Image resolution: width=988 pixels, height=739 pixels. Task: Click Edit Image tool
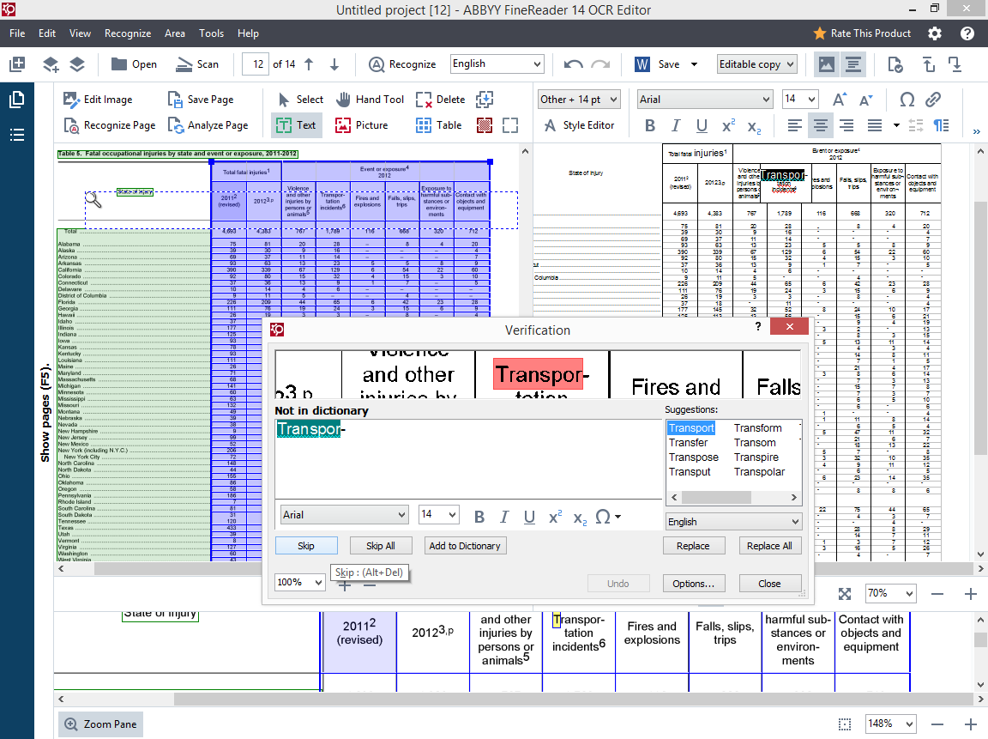98,99
